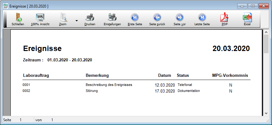The height and width of the screenshot is (125, 272).
Task: Click the Status column header
Action: tap(183, 76)
